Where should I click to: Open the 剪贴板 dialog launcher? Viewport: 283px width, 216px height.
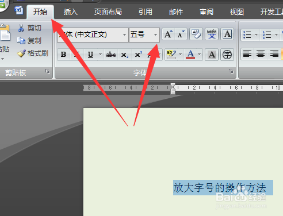[48, 71]
